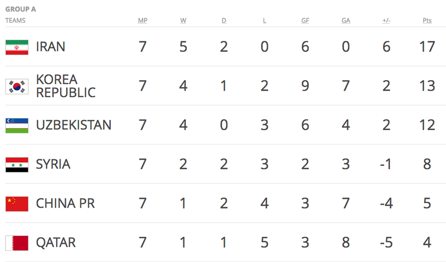Screen dimensions: 446x262
Task: Click the Korea Republic flag icon
Action: 17,86
